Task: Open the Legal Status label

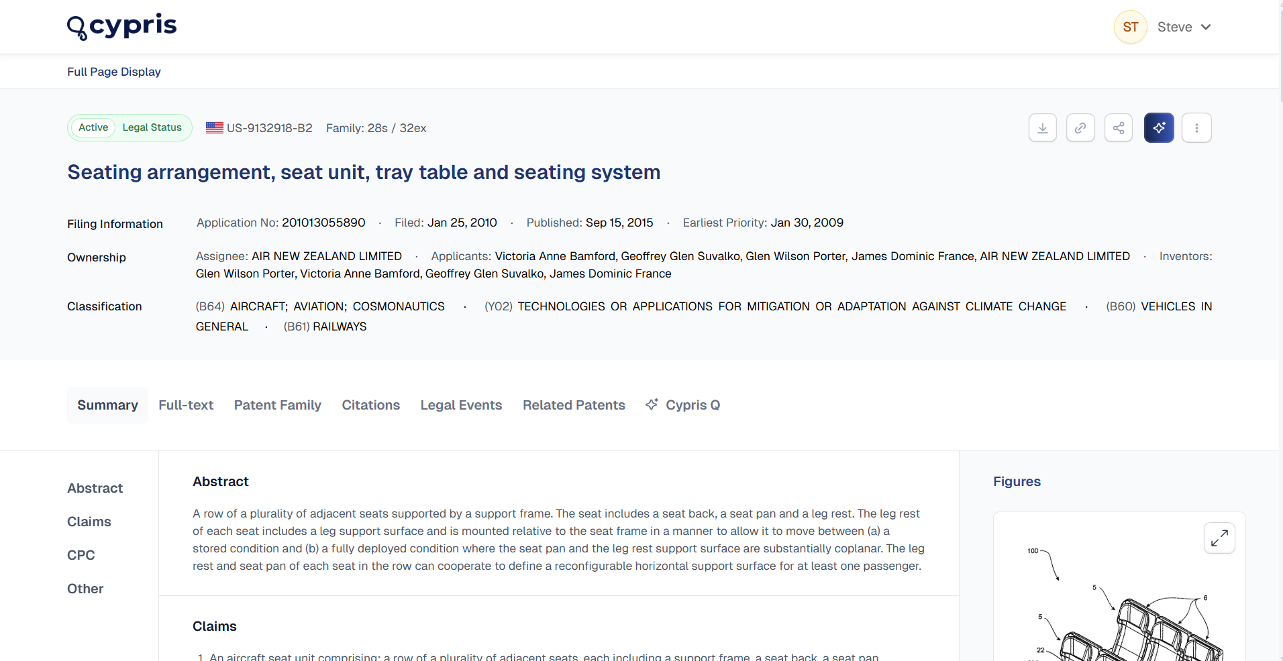Action: tap(152, 127)
